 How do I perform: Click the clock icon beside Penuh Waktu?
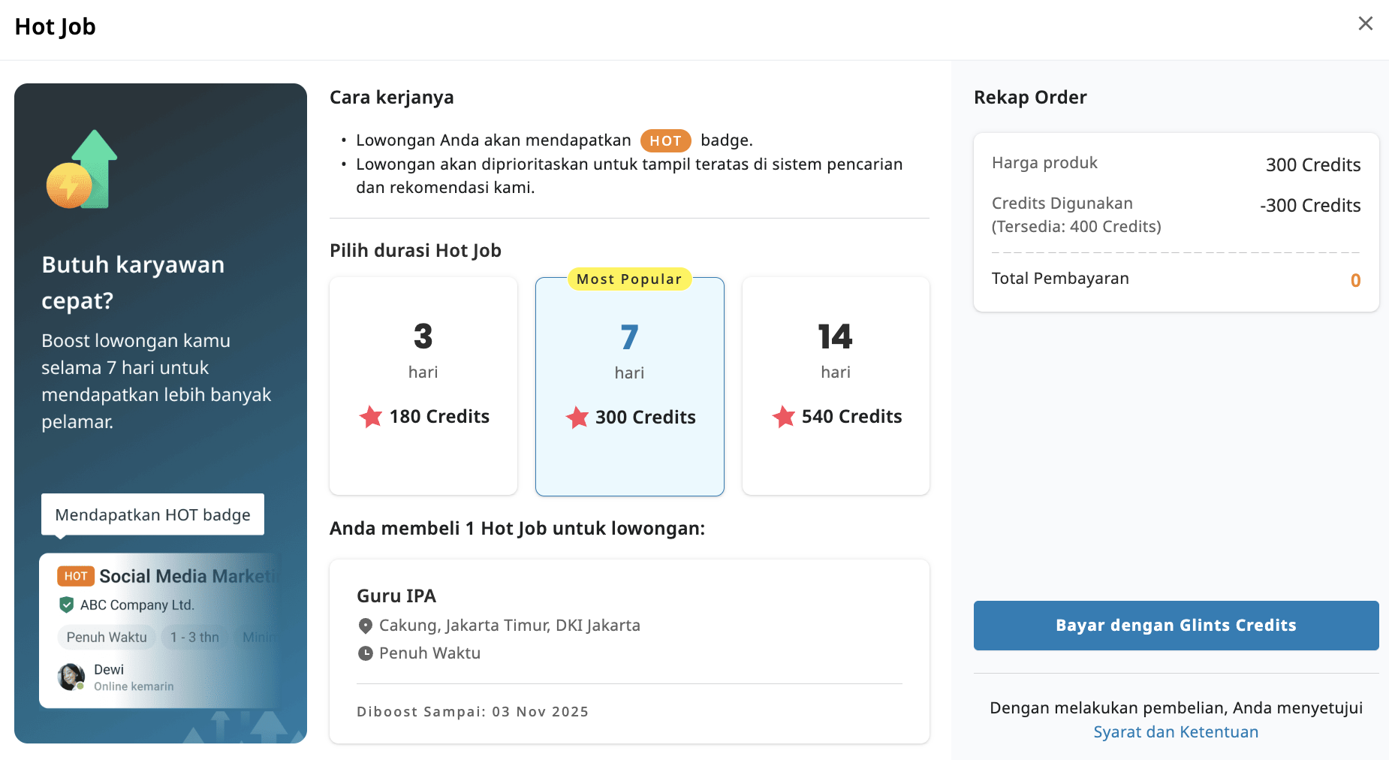click(x=366, y=653)
